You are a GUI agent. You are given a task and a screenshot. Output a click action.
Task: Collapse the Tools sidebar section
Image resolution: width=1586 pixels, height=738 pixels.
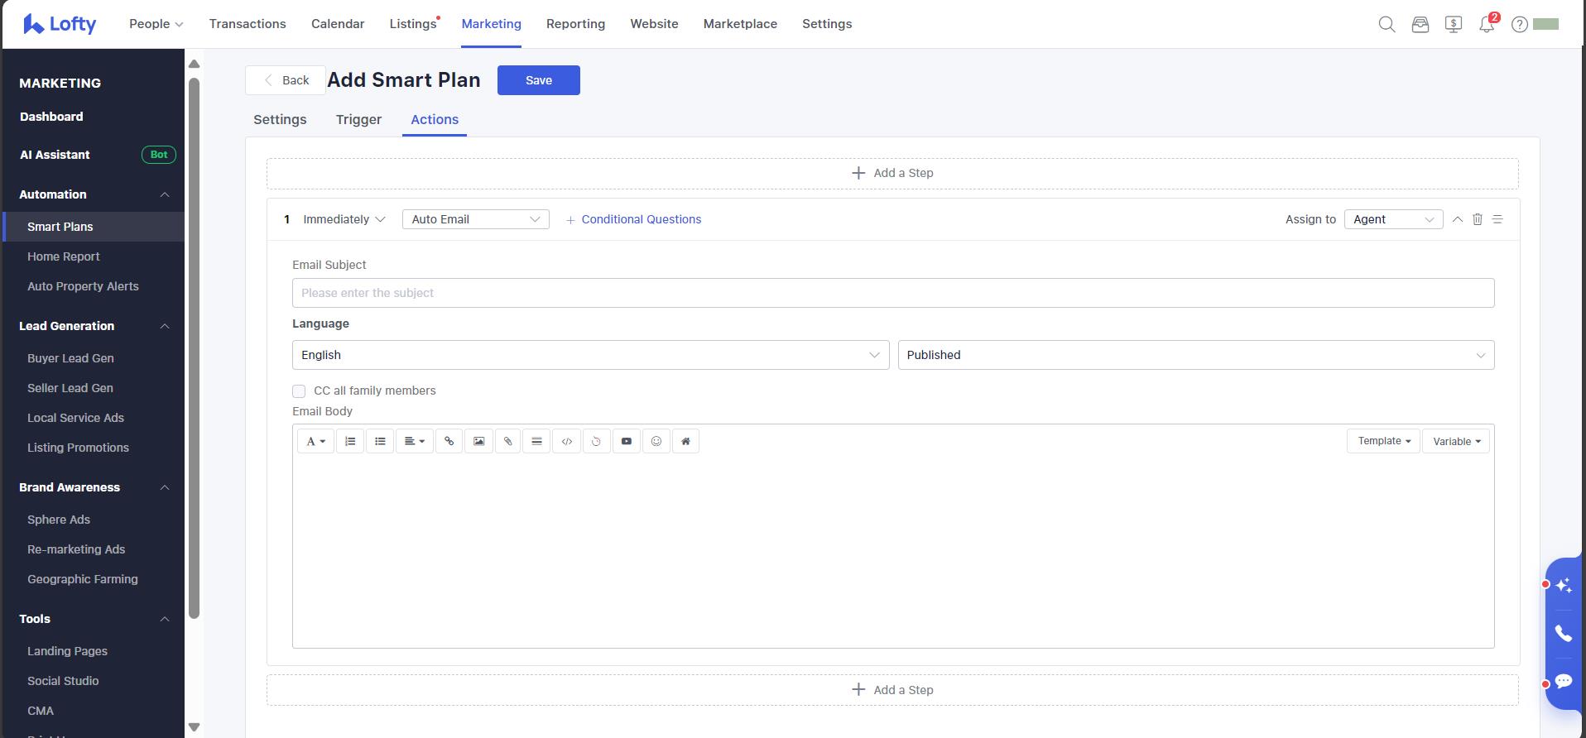tap(165, 619)
